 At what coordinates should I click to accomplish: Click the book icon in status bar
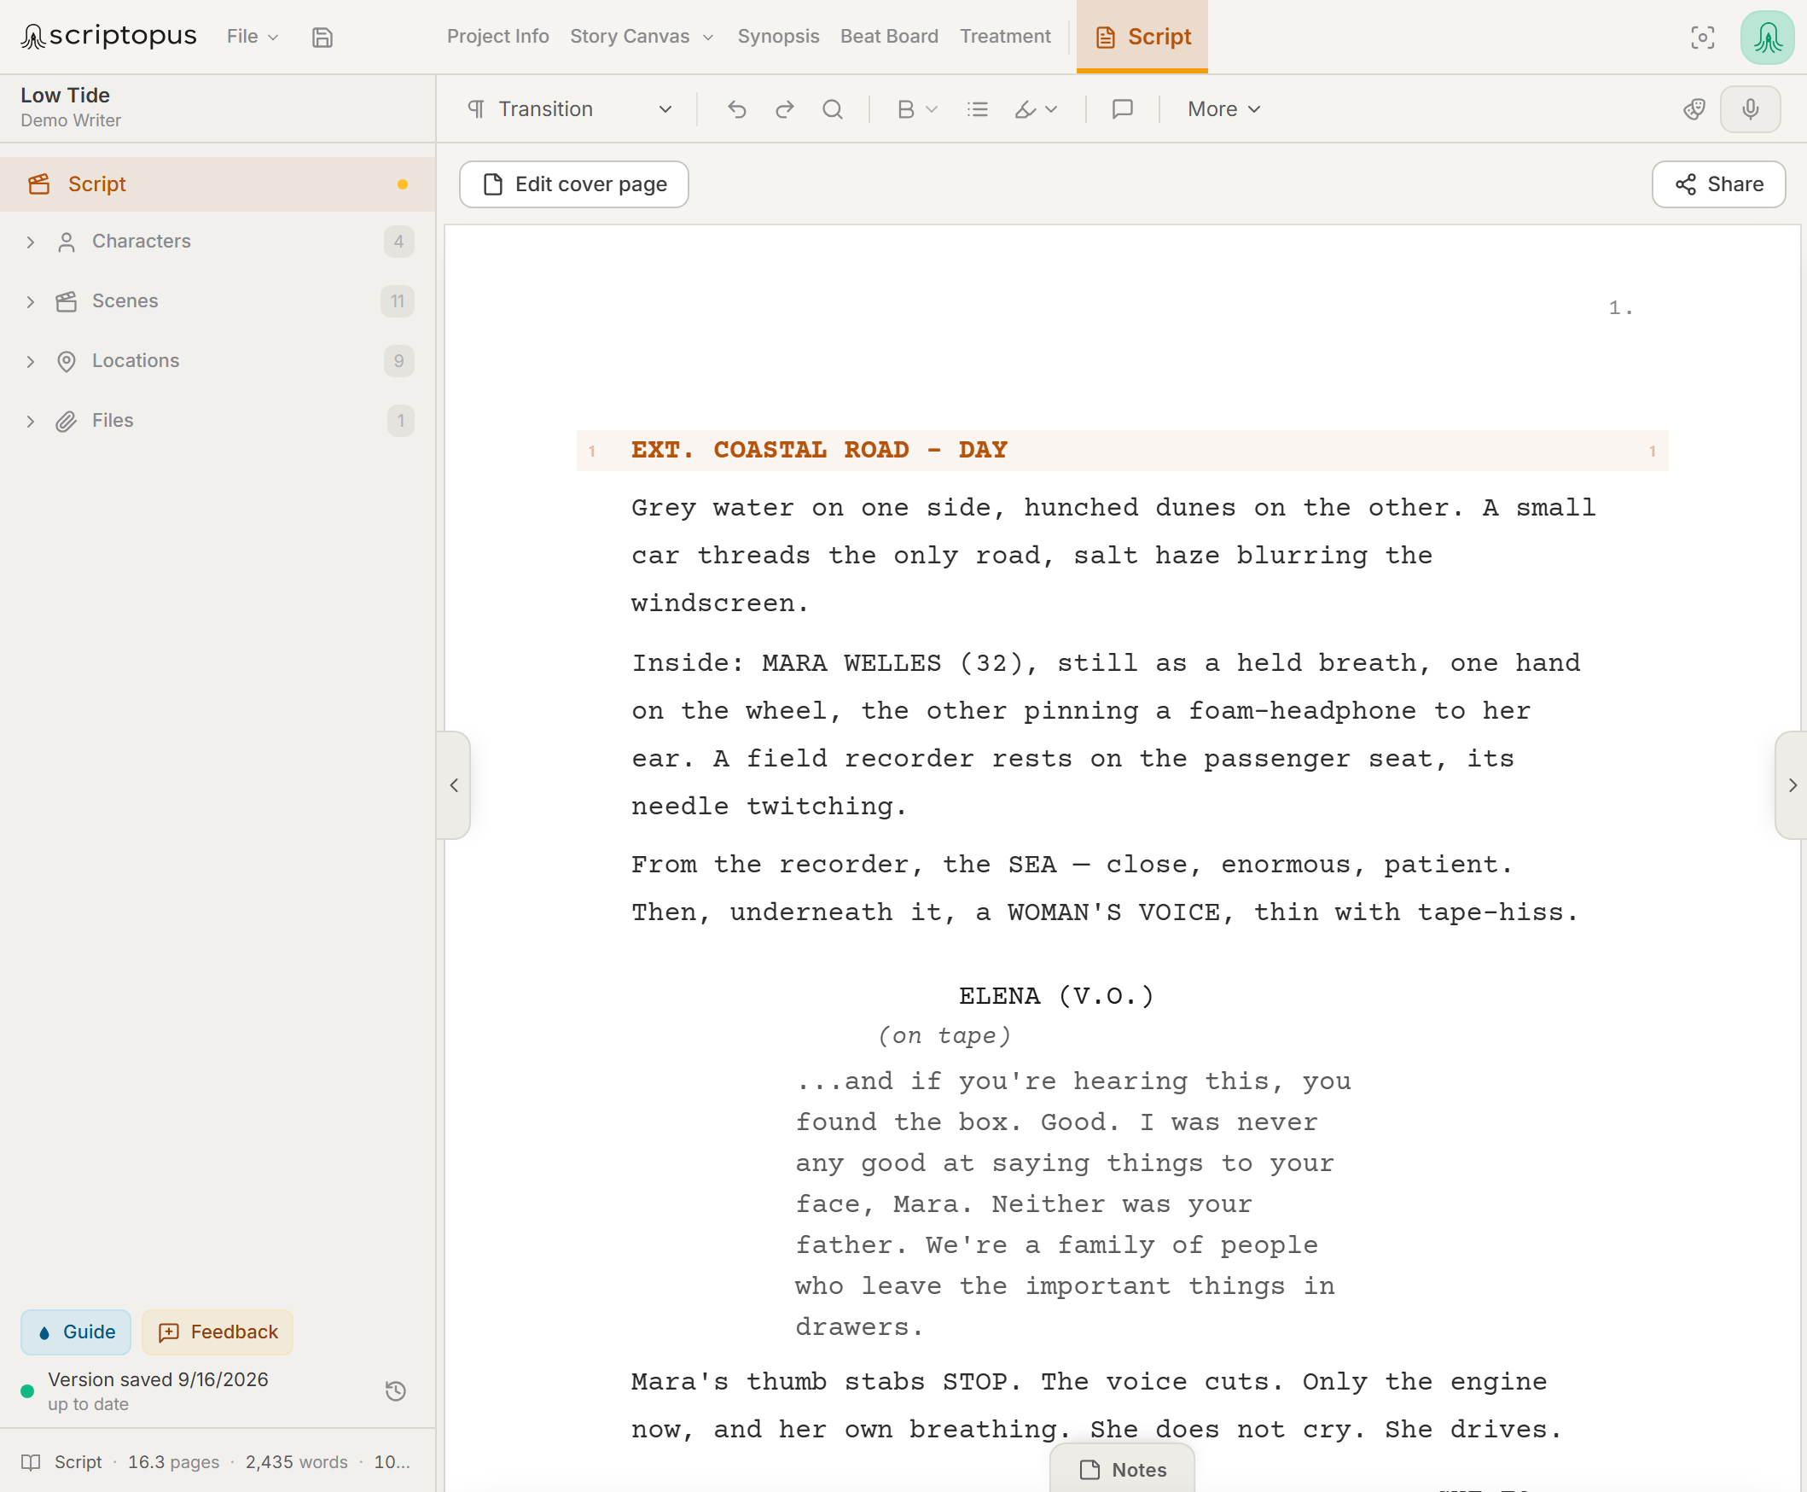(x=31, y=1462)
